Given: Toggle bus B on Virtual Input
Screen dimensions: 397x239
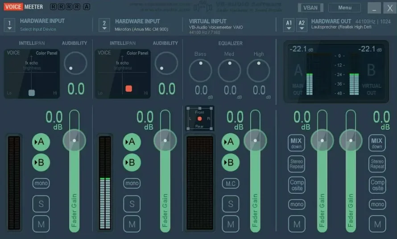Looking at the screenshot, I should tap(231, 162).
